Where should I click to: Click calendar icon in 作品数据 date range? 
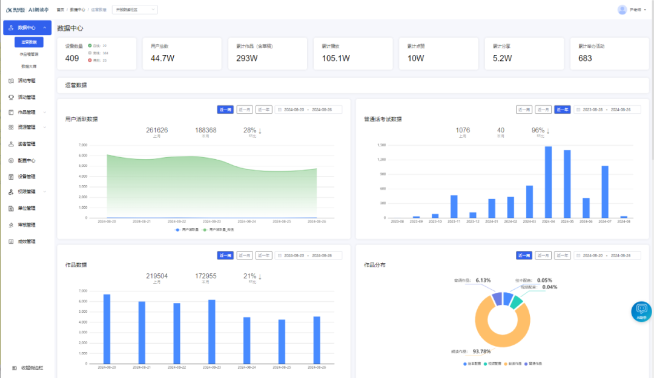point(280,255)
